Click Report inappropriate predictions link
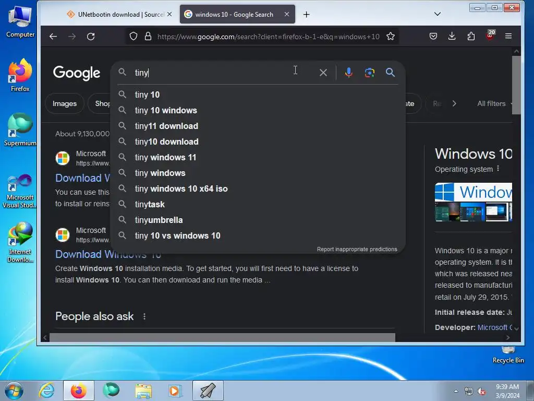The image size is (534, 401). [x=357, y=249]
